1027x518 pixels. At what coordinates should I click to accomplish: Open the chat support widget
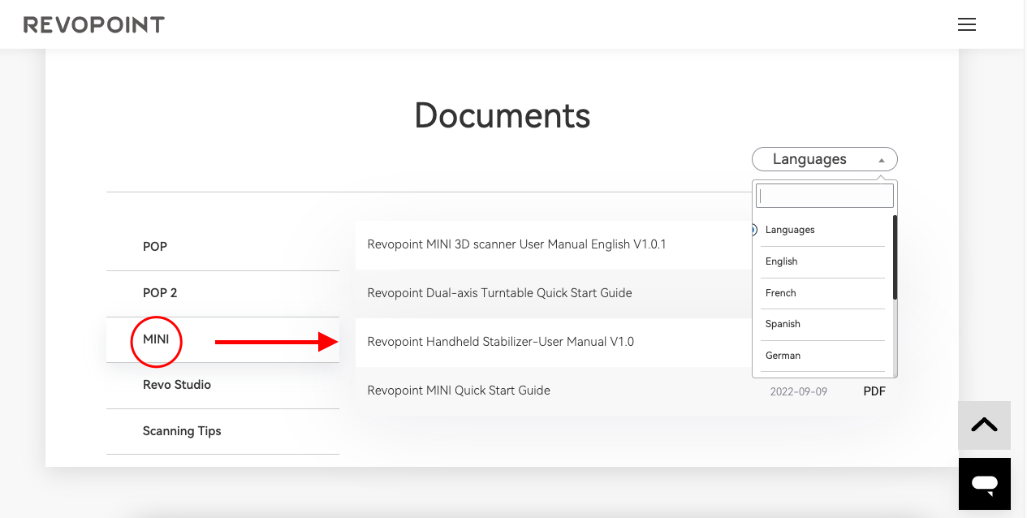(985, 484)
